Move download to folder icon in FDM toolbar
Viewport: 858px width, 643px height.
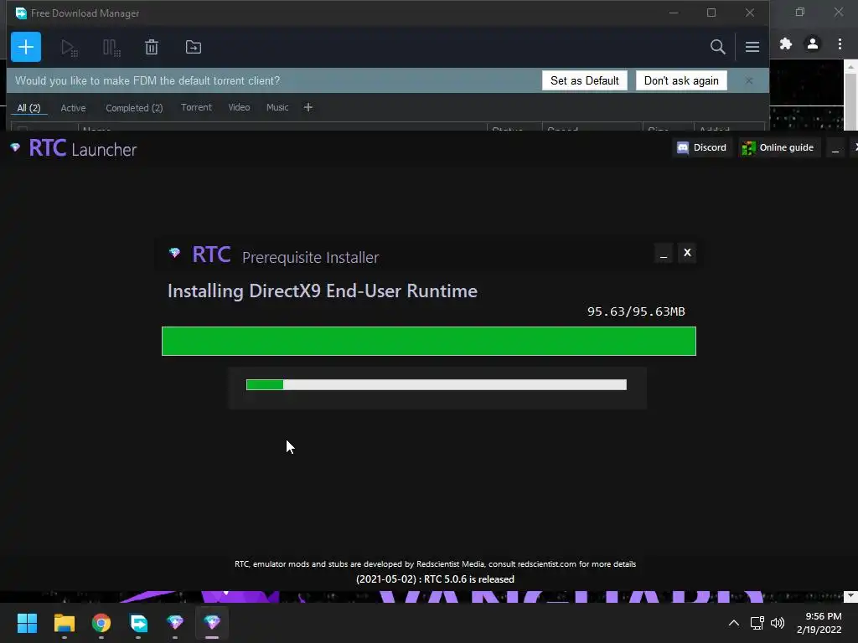pyautogui.click(x=194, y=47)
